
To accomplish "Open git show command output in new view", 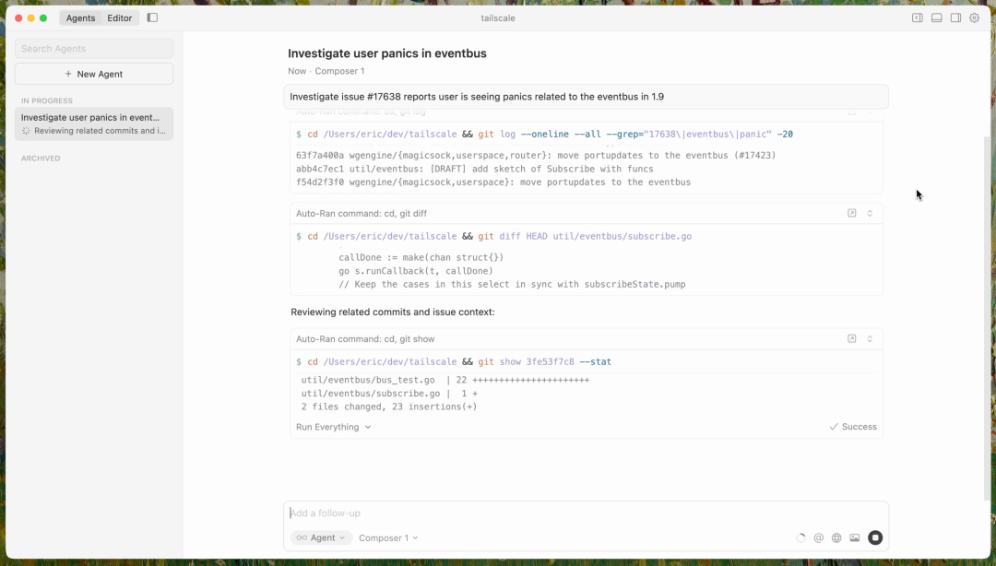I will click(x=852, y=338).
